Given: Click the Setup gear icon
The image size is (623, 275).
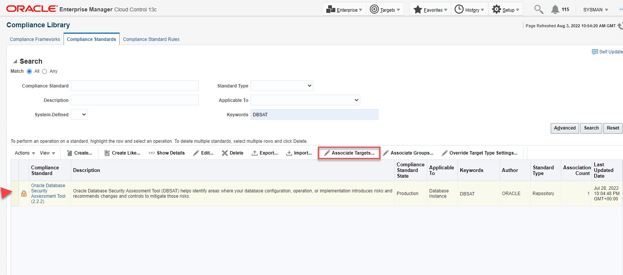Looking at the screenshot, I should pyautogui.click(x=496, y=9).
